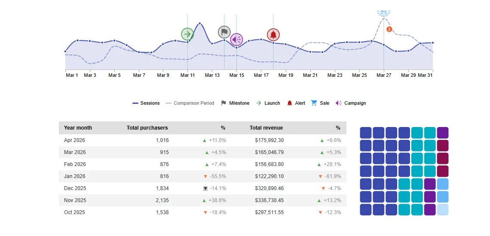Image resolution: width=490 pixels, height=236 pixels.
Task: Click the orange badge showing number 2
Action: pos(389,29)
